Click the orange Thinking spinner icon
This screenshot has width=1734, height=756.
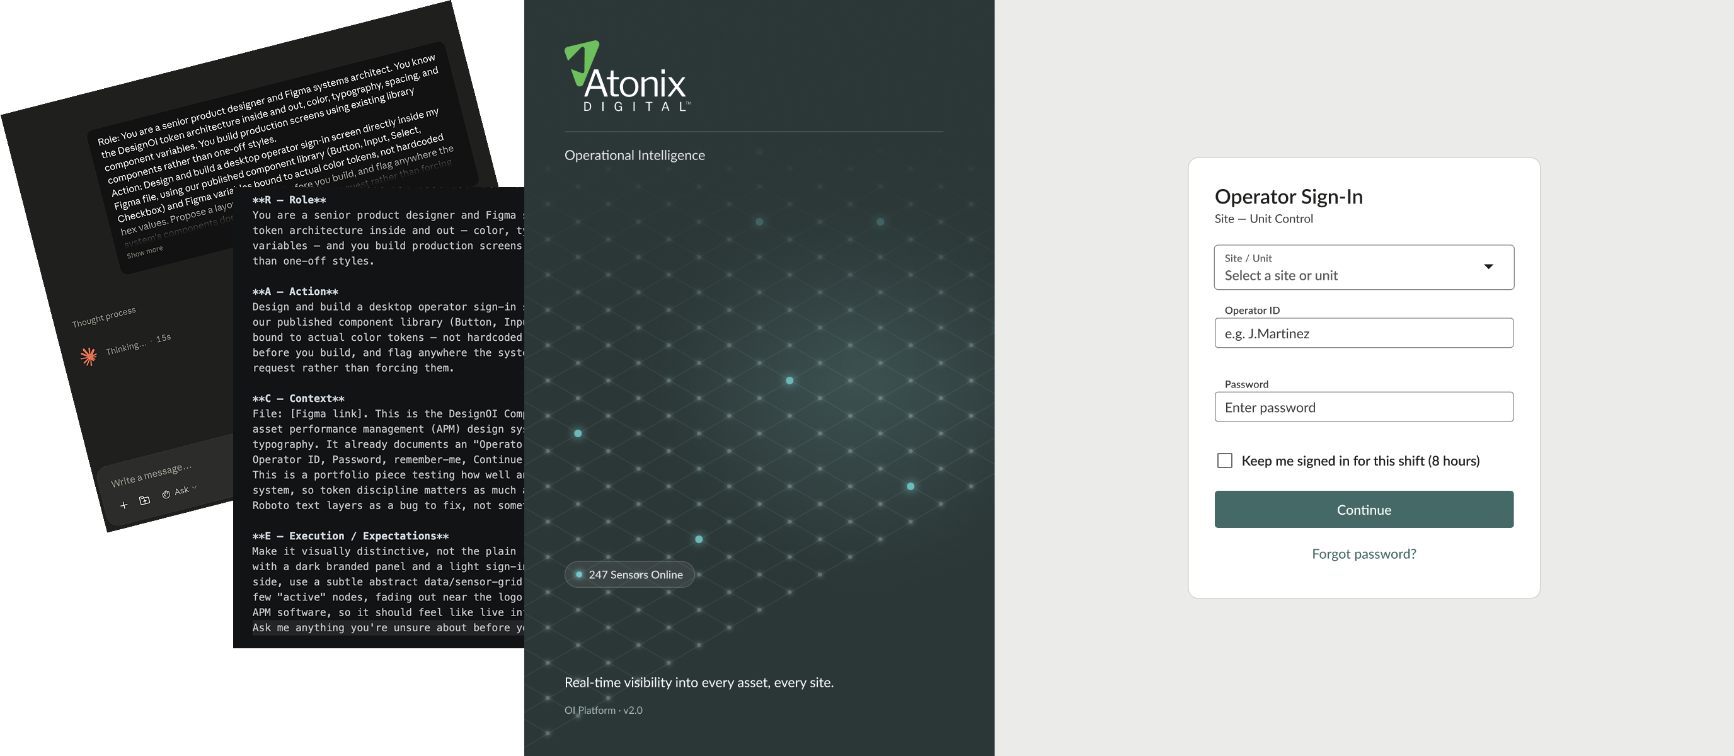(88, 356)
